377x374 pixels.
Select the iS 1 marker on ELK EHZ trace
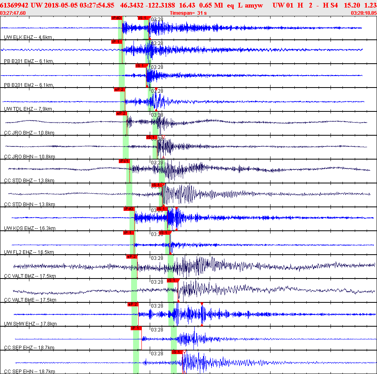tap(143, 18)
